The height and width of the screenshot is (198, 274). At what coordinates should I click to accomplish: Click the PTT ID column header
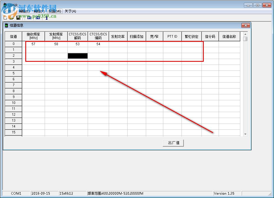pos(172,37)
